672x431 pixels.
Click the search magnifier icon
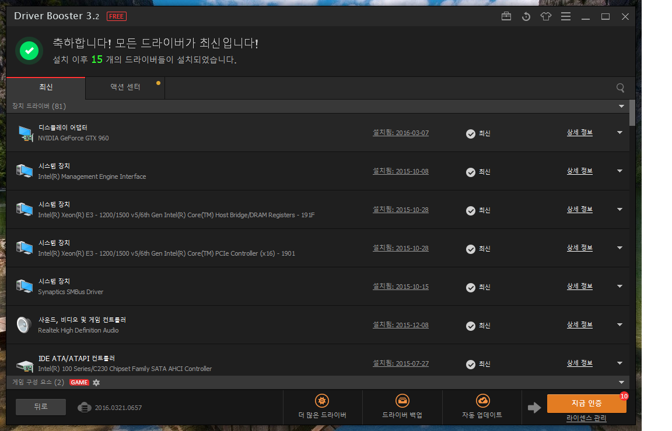[620, 88]
